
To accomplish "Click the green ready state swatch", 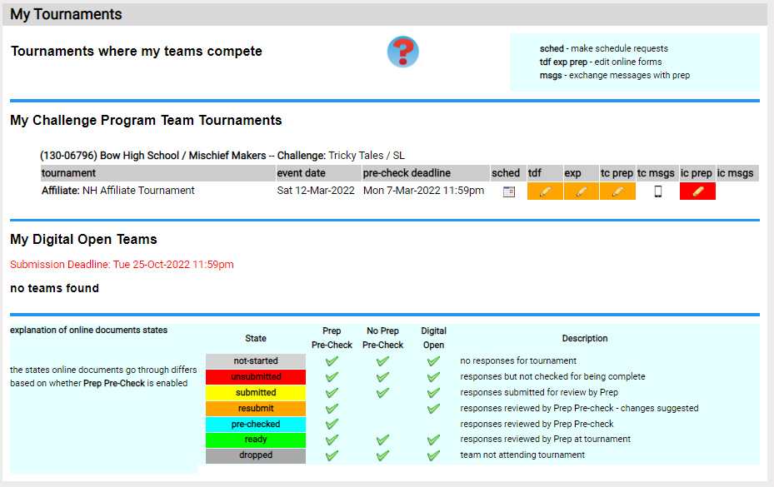I will point(256,440).
